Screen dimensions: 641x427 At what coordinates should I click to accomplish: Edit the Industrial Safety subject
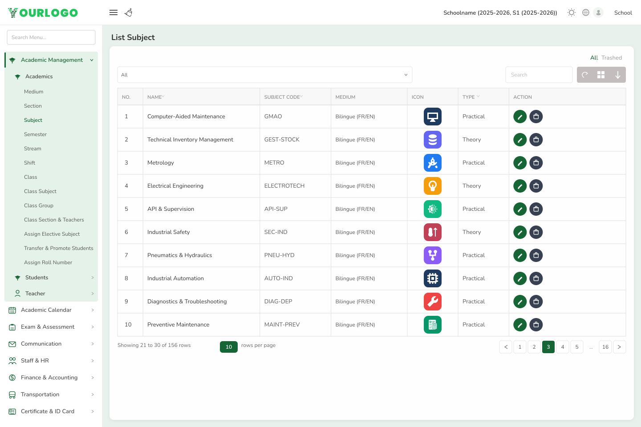(520, 232)
